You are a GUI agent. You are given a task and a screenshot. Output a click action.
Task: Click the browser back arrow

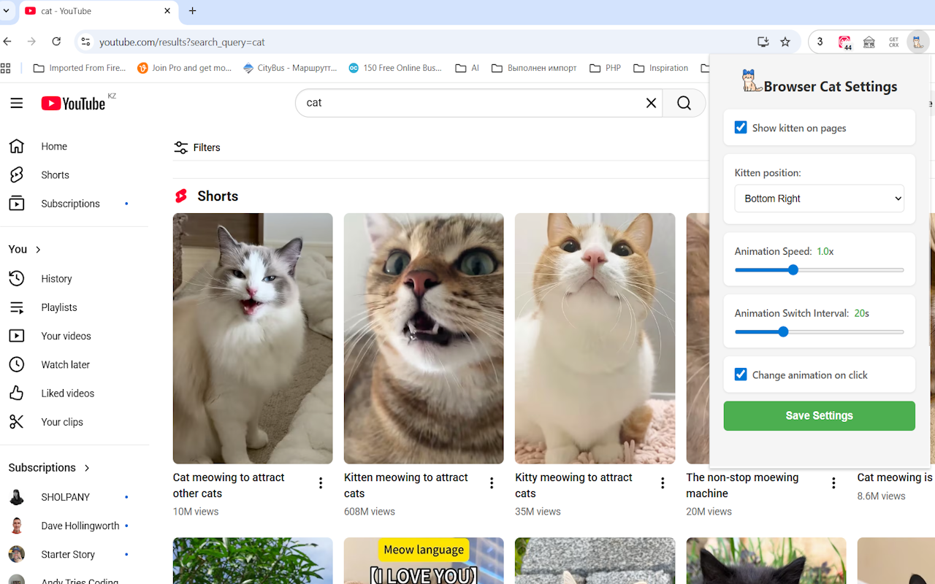(x=8, y=42)
